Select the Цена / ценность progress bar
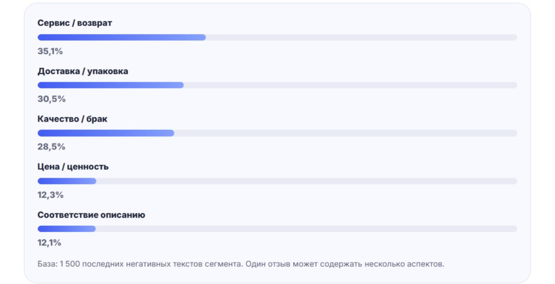Image resolution: width=555 pixels, height=284 pixels. click(x=277, y=181)
